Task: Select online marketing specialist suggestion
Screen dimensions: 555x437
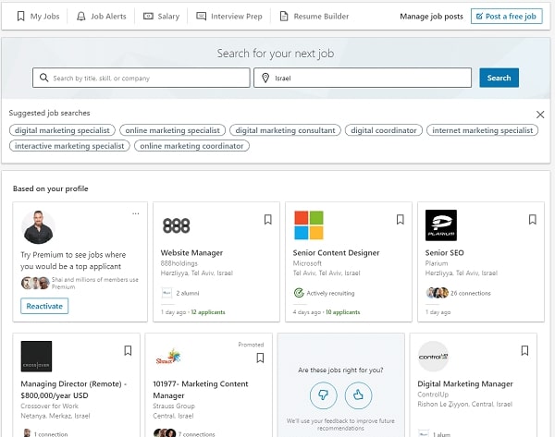Action: click(173, 130)
